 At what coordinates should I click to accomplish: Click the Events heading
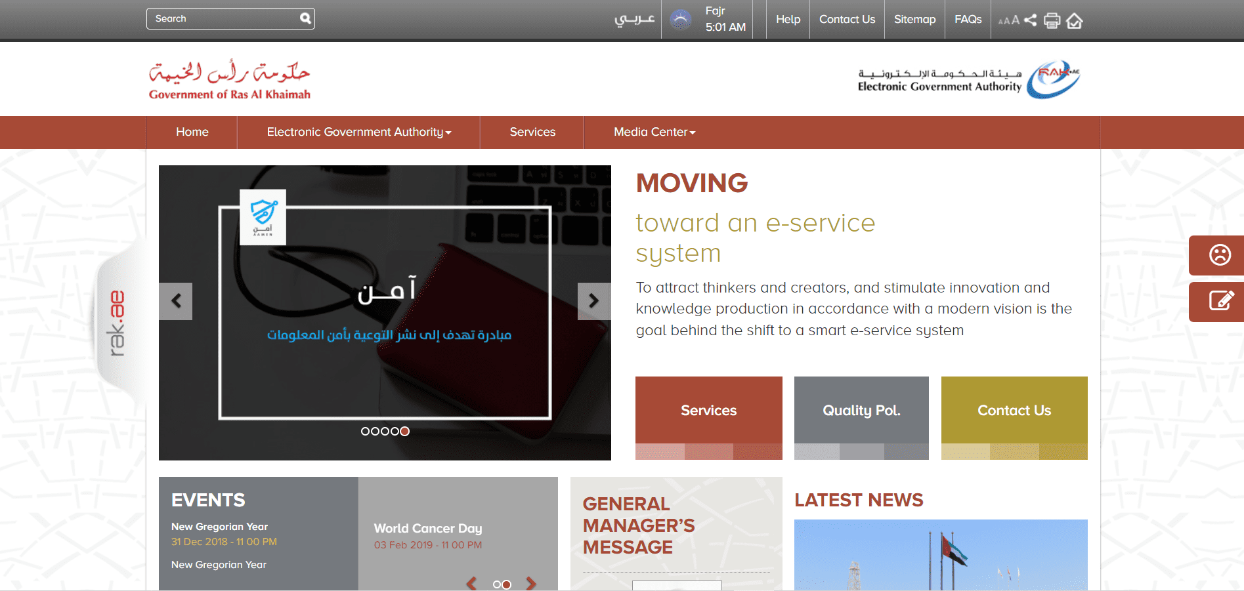pyautogui.click(x=208, y=500)
